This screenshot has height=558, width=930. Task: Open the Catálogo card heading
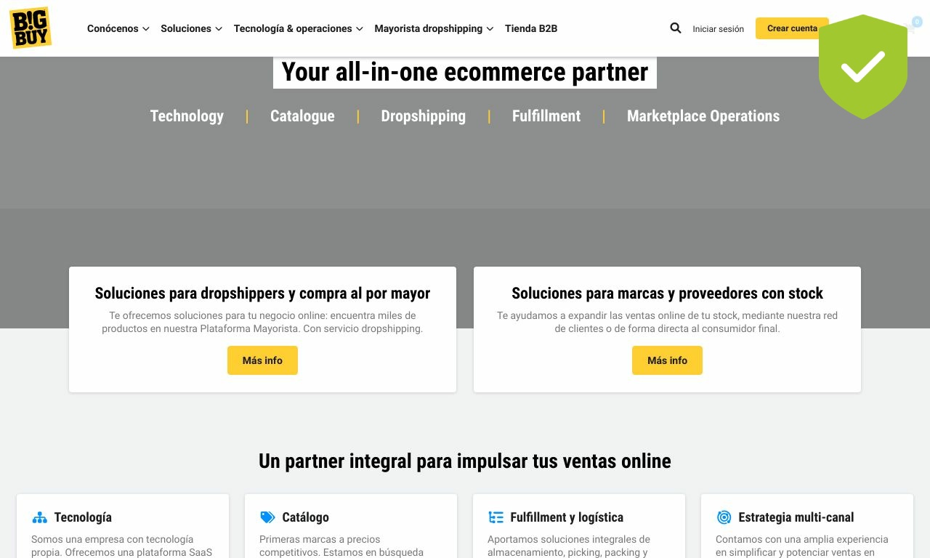click(306, 517)
